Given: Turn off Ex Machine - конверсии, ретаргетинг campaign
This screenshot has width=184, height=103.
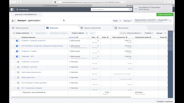Looking at the screenshot, I should (x=18, y=41).
